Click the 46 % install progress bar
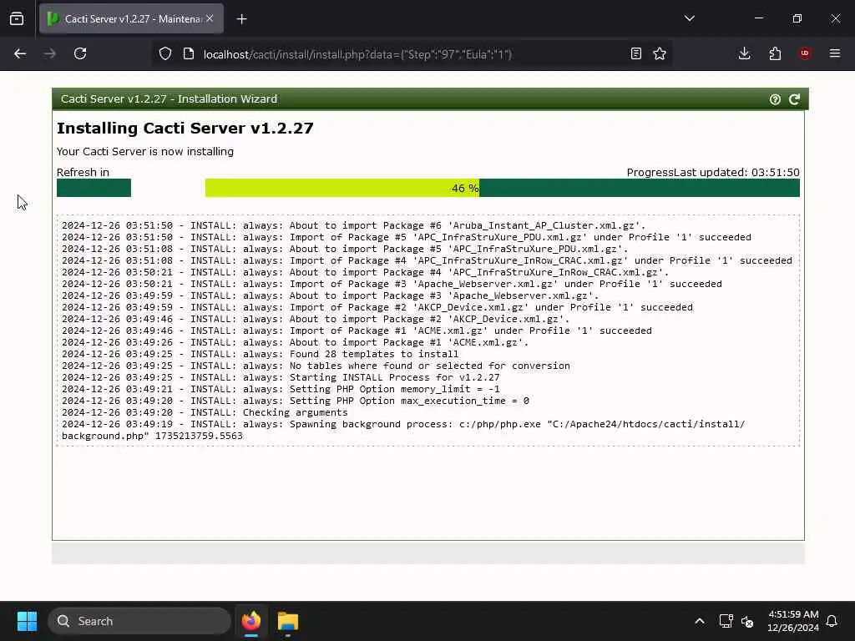 coord(502,188)
